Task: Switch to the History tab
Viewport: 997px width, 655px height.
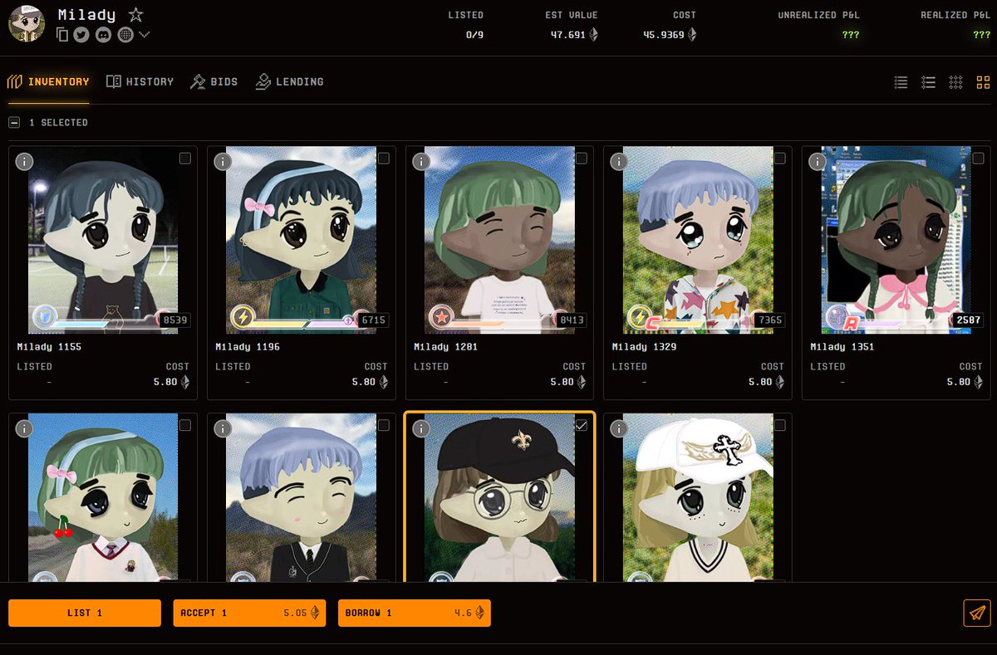Action: click(x=140, y=82)
